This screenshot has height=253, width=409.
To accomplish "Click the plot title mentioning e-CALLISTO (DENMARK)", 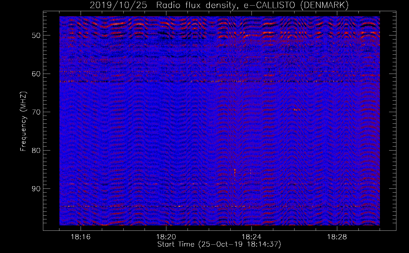I will pos(219,5).
